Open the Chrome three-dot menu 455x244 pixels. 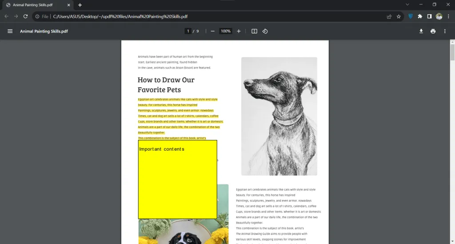[x=448, y=16]
